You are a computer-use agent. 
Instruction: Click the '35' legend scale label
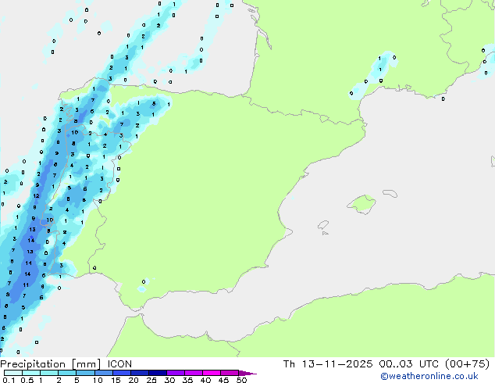point(187,380)
